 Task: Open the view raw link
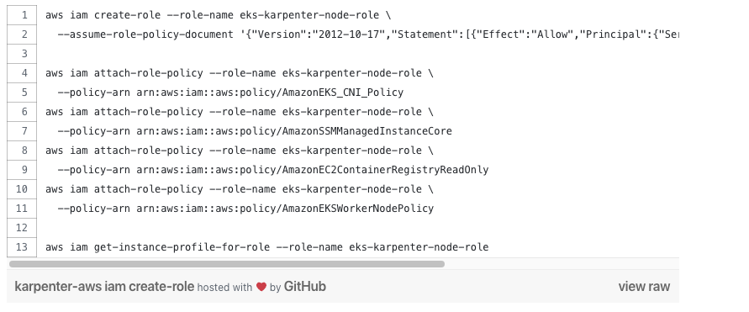pyautogui.click(x=644, y=287)
